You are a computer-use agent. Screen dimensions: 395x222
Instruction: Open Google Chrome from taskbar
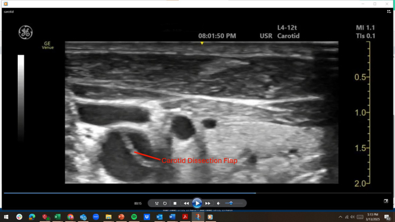tap(71, 217)
